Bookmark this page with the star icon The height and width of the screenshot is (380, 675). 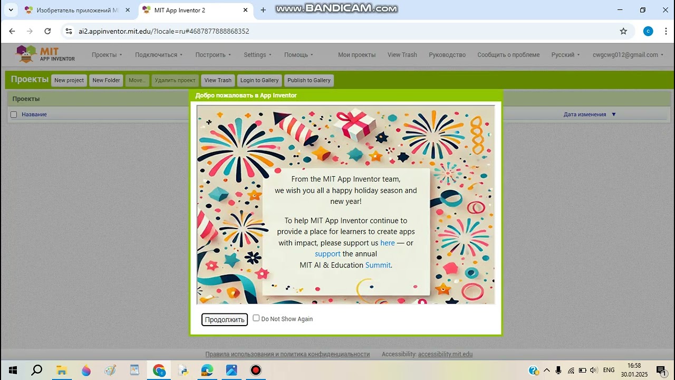click(623, 31)
